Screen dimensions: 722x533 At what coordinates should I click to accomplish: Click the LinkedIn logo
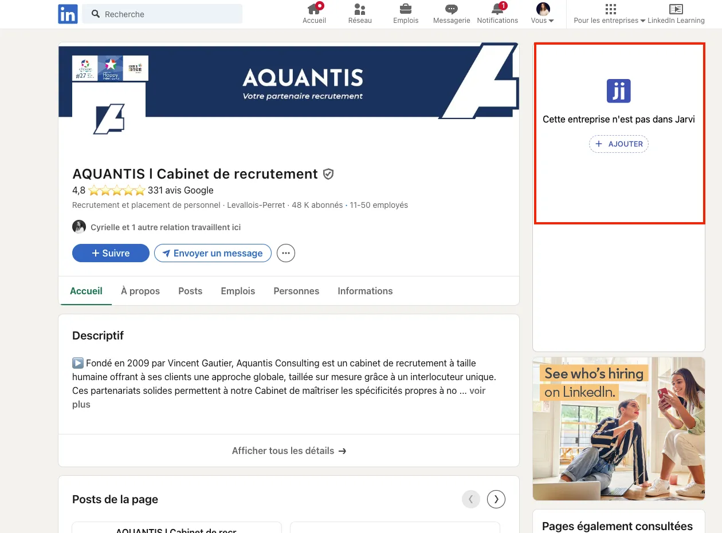(x=68, y=14)
